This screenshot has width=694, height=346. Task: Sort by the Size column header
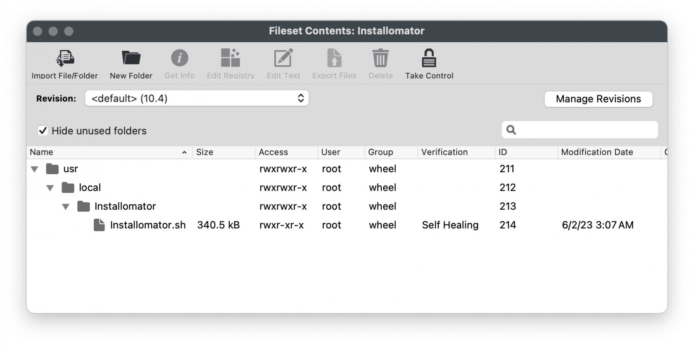pyautogui.click(x=224, y=152)
